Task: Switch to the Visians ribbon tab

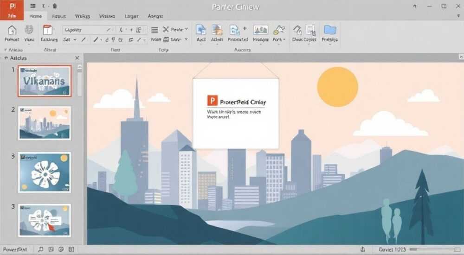Action: 107,16
